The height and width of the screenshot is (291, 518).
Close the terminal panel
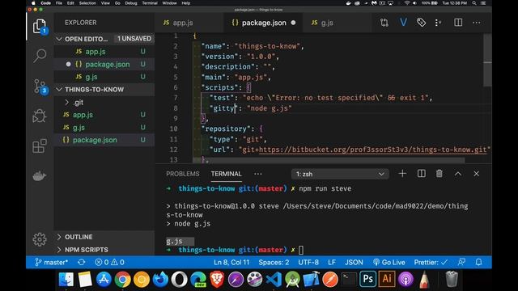pos(477,174)
